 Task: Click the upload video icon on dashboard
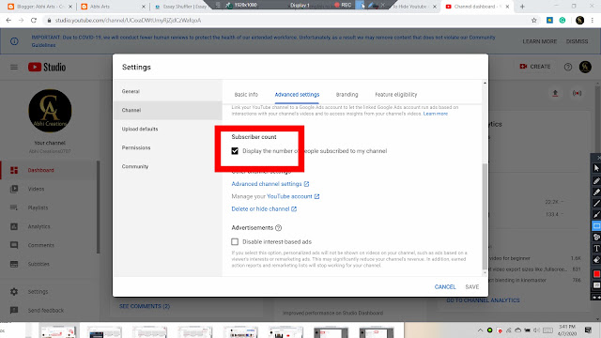coord(555,94)
